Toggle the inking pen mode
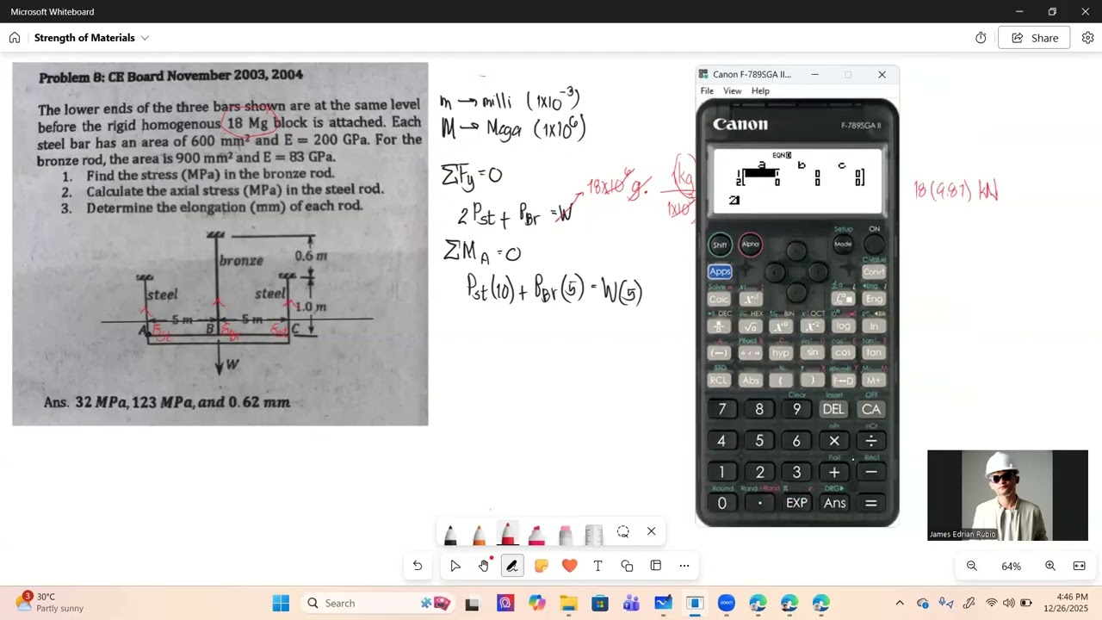 [x=512, y=566]
